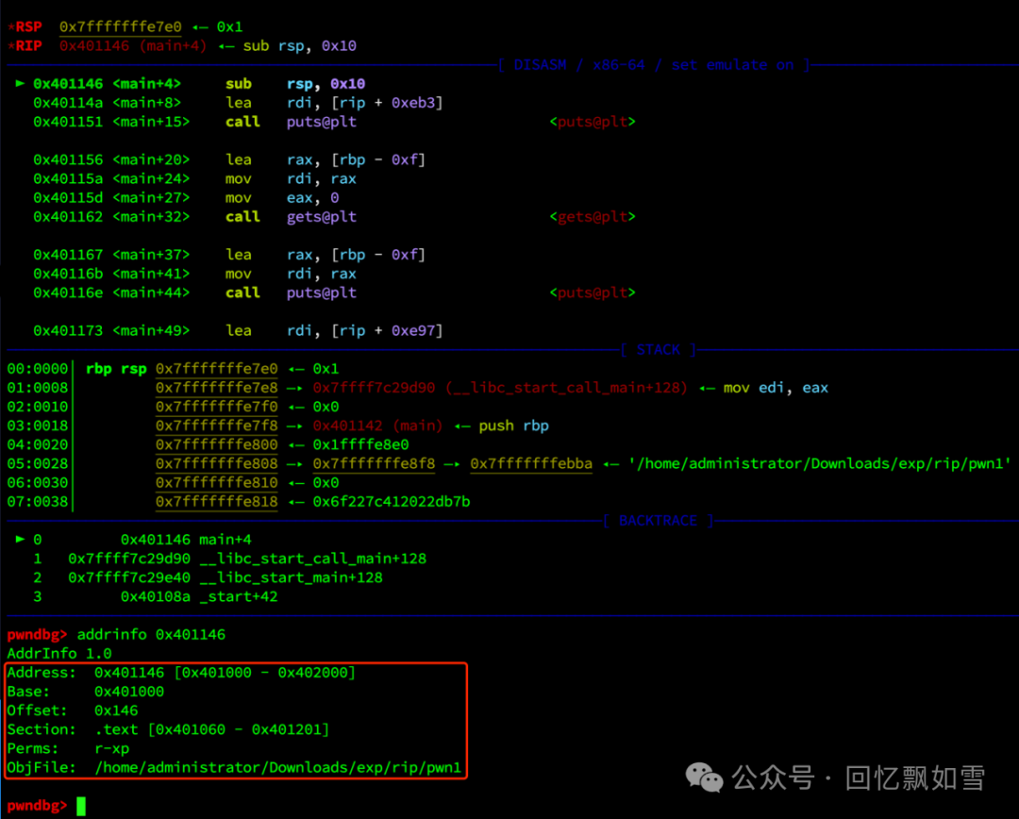Click Section .text range line
1019x819 pixels.
pyautogui.click(x=168, y=729)
